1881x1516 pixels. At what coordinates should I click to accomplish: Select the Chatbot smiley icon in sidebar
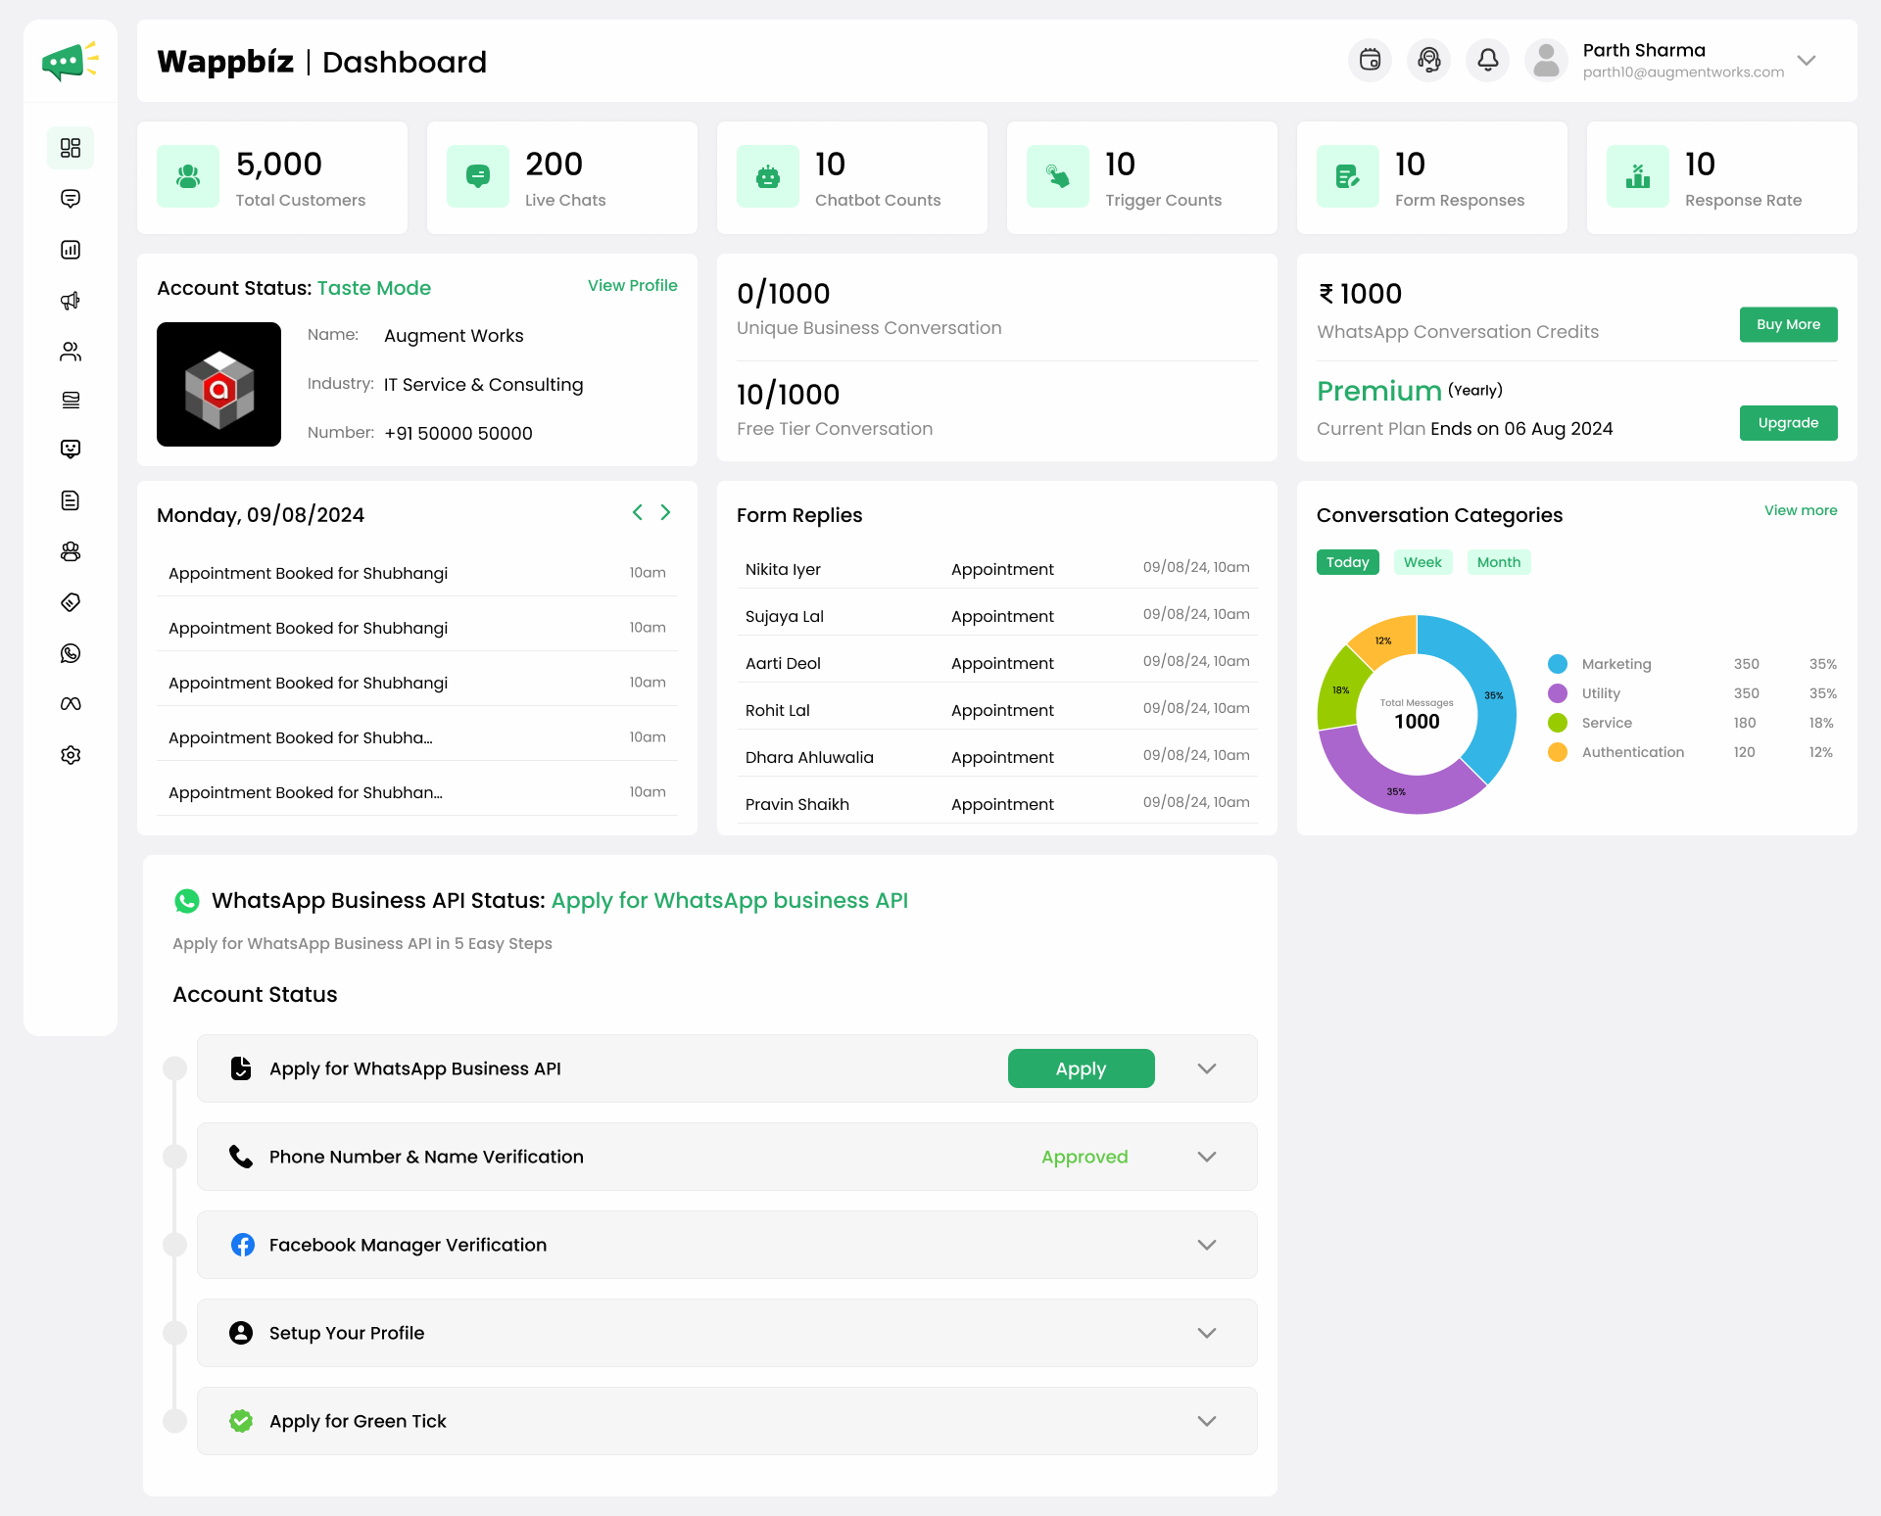point(70,450)
